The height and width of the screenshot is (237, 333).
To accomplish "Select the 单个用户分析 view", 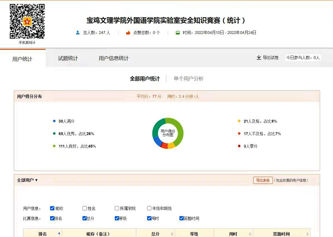I will [189, 79].
